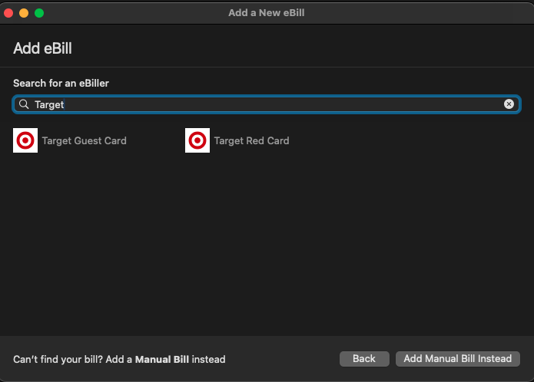Image resolution: width=534 pixels, height=382 pixels.
Task: Click the Can't find your bill text
Action: 119,359
